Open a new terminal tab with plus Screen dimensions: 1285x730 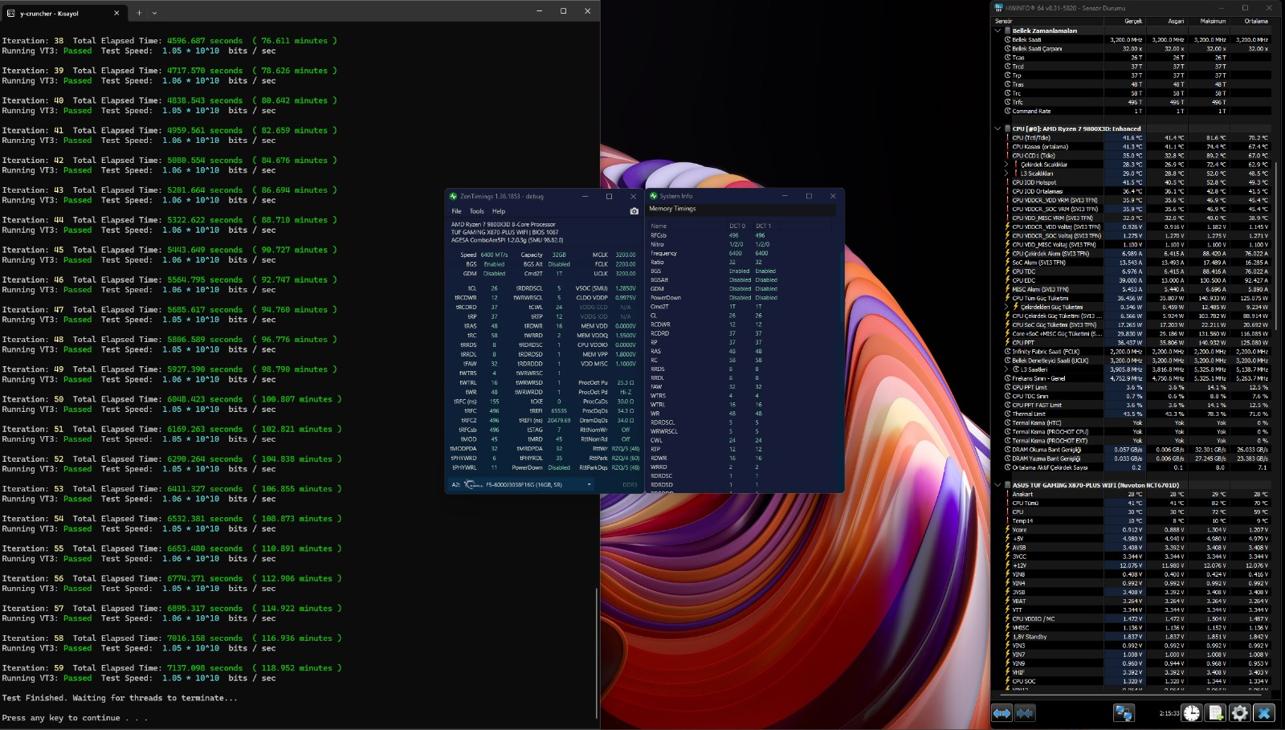point(139,12)
